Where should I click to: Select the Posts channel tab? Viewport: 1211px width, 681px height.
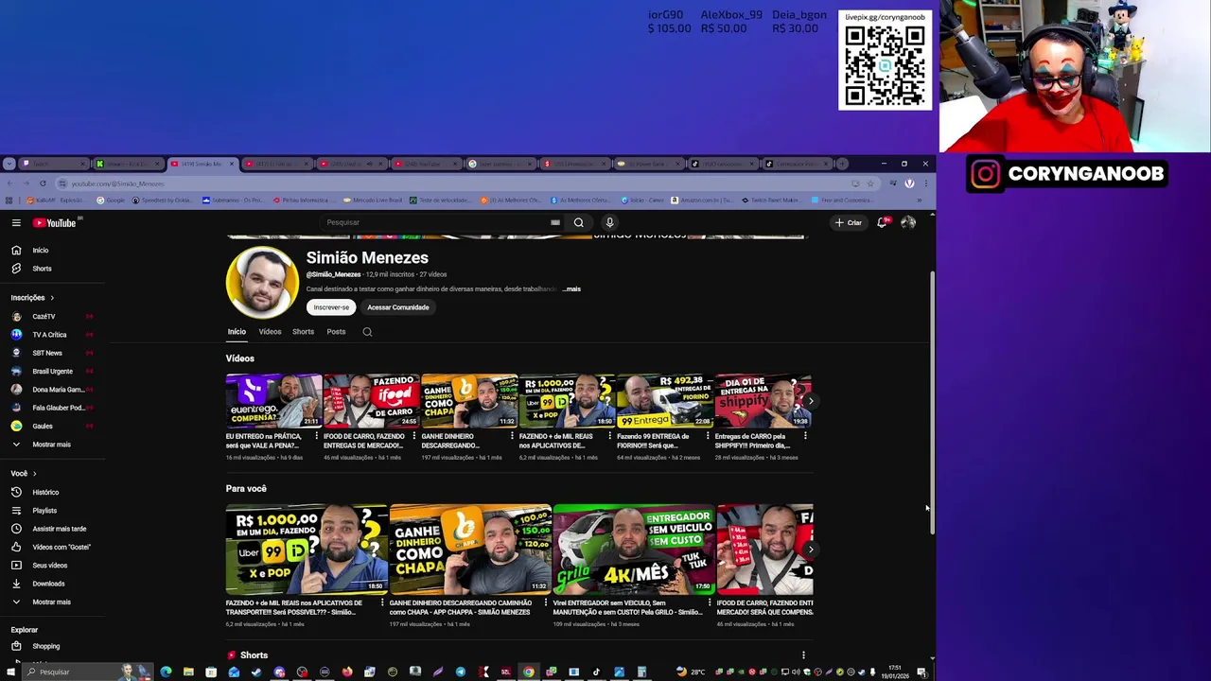point(336,332)
